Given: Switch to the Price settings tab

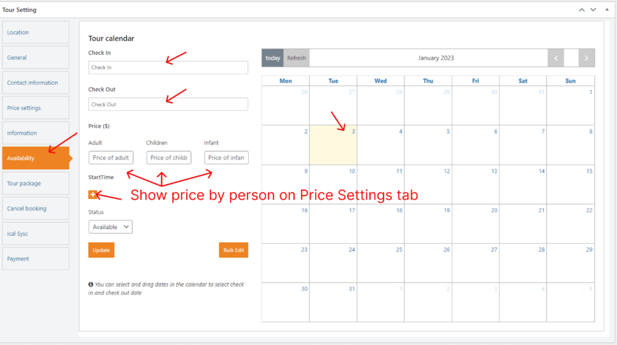Looking at the screenshot, I should click(x=36, y=108).
